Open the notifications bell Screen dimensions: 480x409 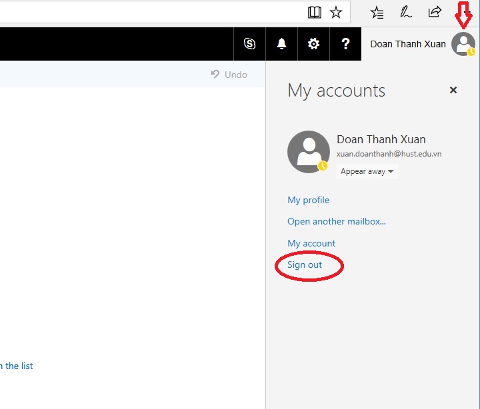[281, 44]
